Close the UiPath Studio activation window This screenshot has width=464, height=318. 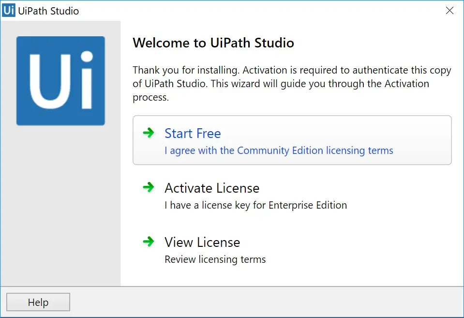click(449, 11)
